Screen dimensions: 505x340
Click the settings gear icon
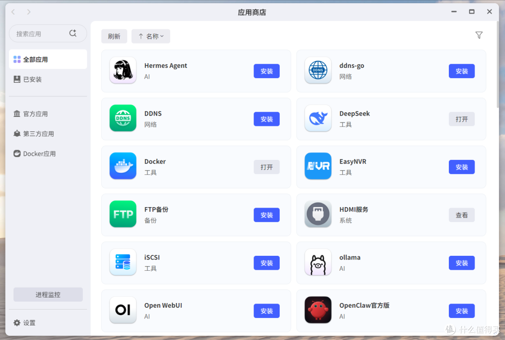[17, 323]
